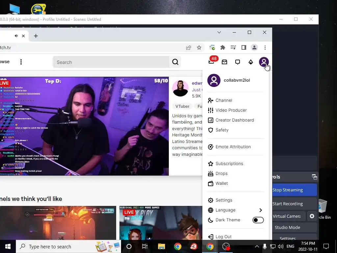This screenshot has width=337, height=253.
Task: Open Chrome media control icon
Action: tap(233, 47)
